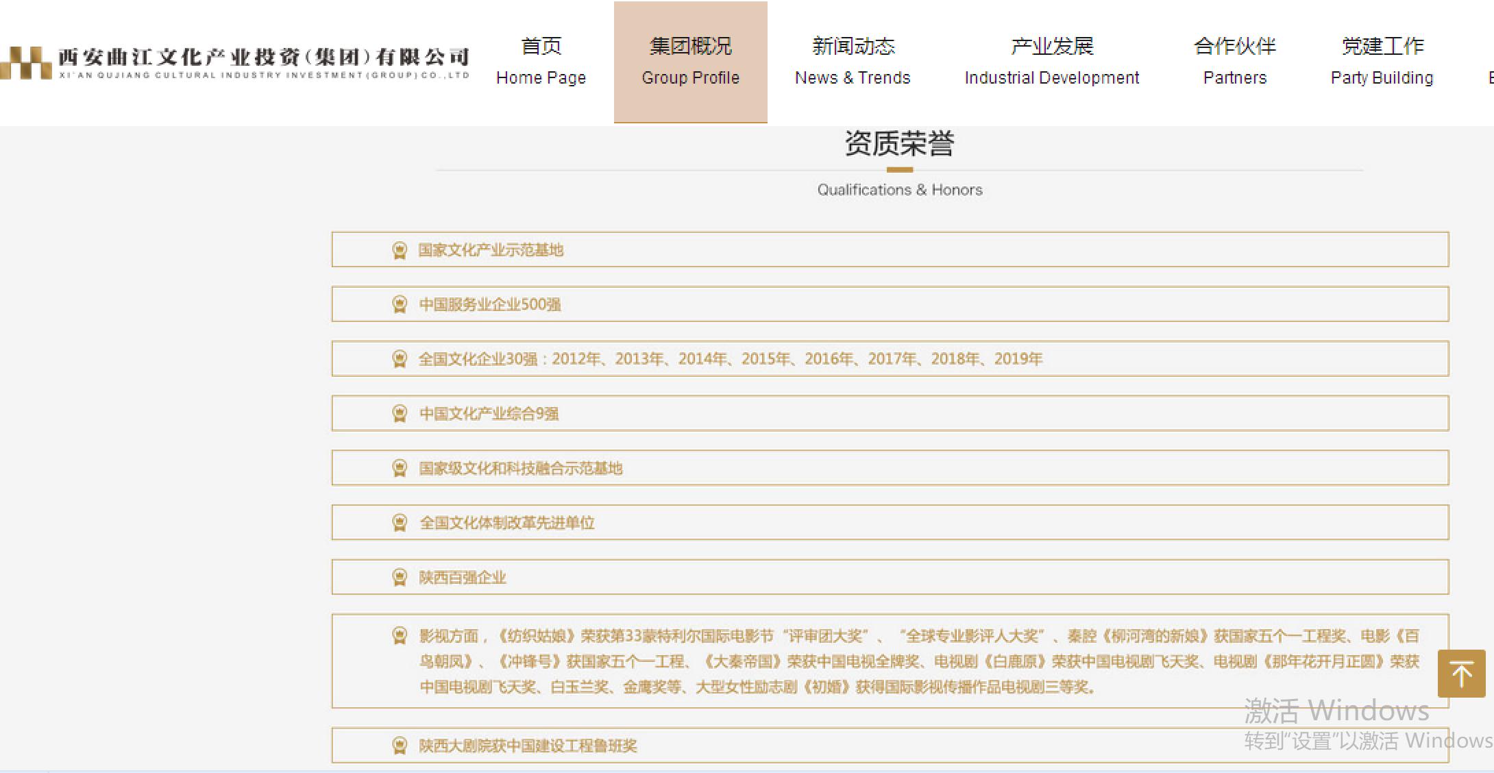Click the scroll-to-top arrow button
This screenshot has width=1494, height=773.
click(1461, 674)
